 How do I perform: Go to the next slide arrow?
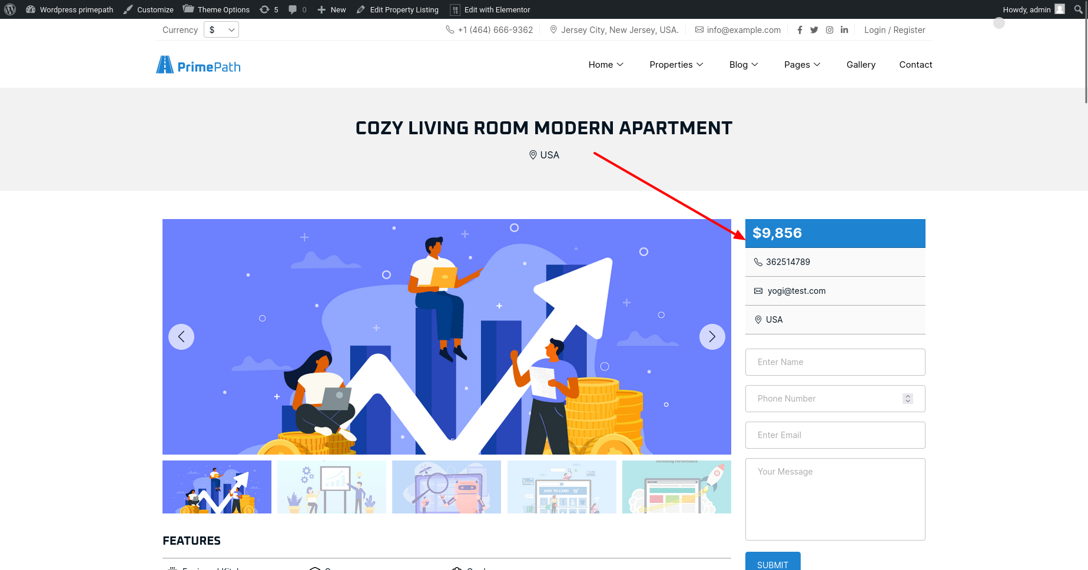coord(712,337)
